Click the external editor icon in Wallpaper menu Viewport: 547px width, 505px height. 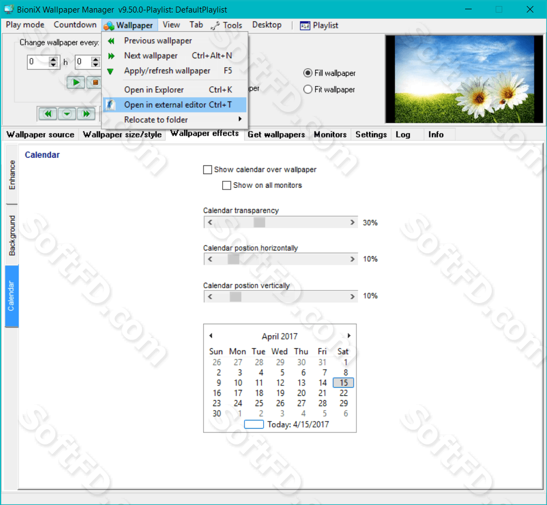click(x=111, y=105)
